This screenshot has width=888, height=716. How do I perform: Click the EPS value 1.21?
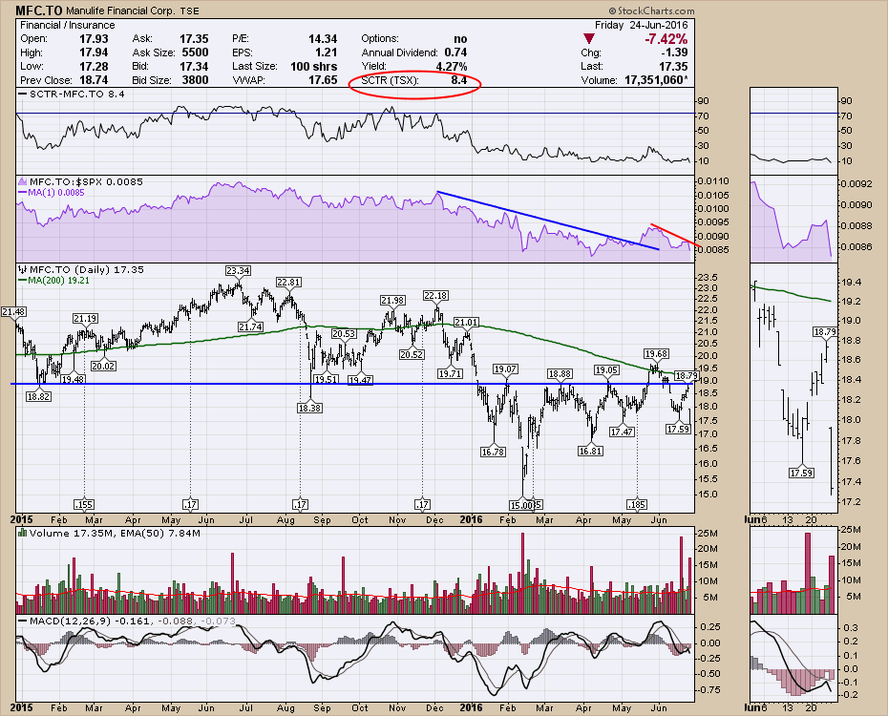point(327,53)
